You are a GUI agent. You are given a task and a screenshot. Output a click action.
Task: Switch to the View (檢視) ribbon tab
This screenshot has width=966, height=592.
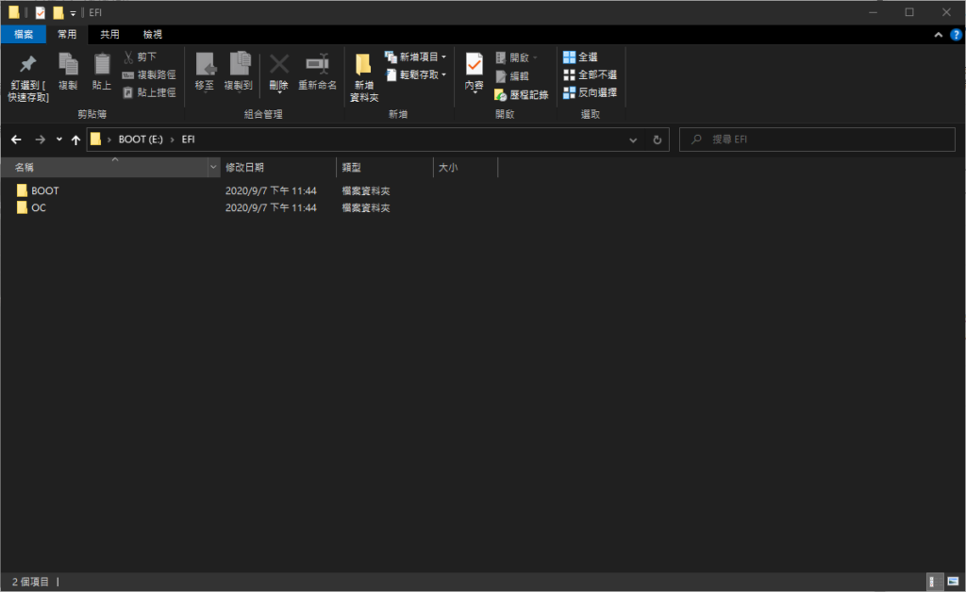coord(152,34)
